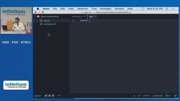Image resolution: width=180 pixels, height=101 pixels.
Task: Click the presenter webcam thumbnail
Action: point(16,20)
